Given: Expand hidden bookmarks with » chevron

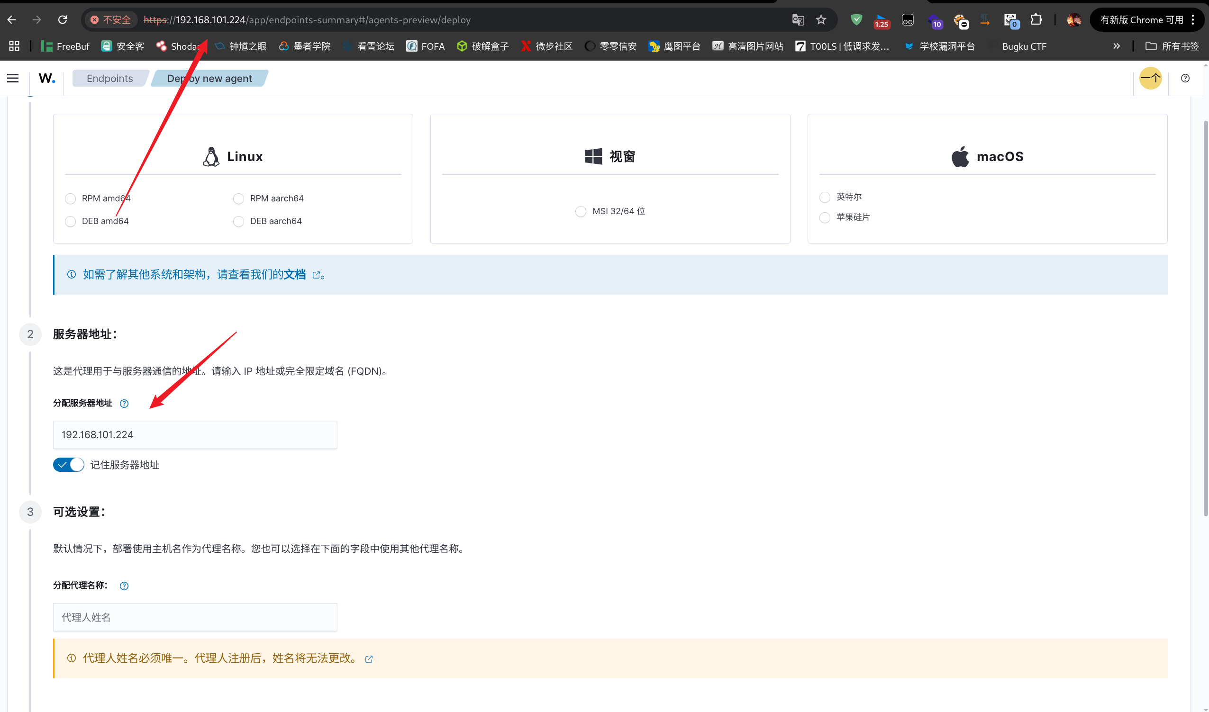Looking at the screenshot, I should point(1117,46).
